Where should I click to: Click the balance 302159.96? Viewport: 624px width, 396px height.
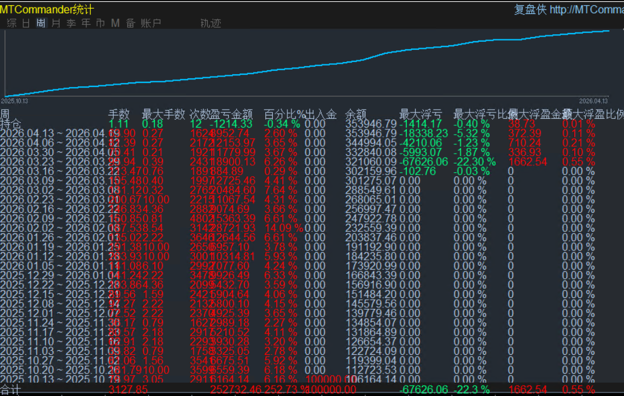coord(371,172)
